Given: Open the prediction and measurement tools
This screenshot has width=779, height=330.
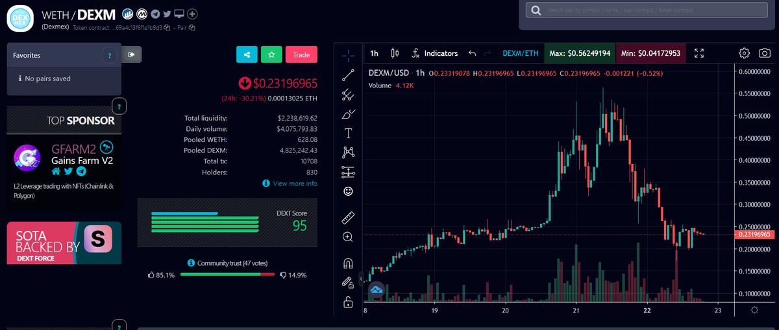Looking at the screenshot, I should click(348, 172).
